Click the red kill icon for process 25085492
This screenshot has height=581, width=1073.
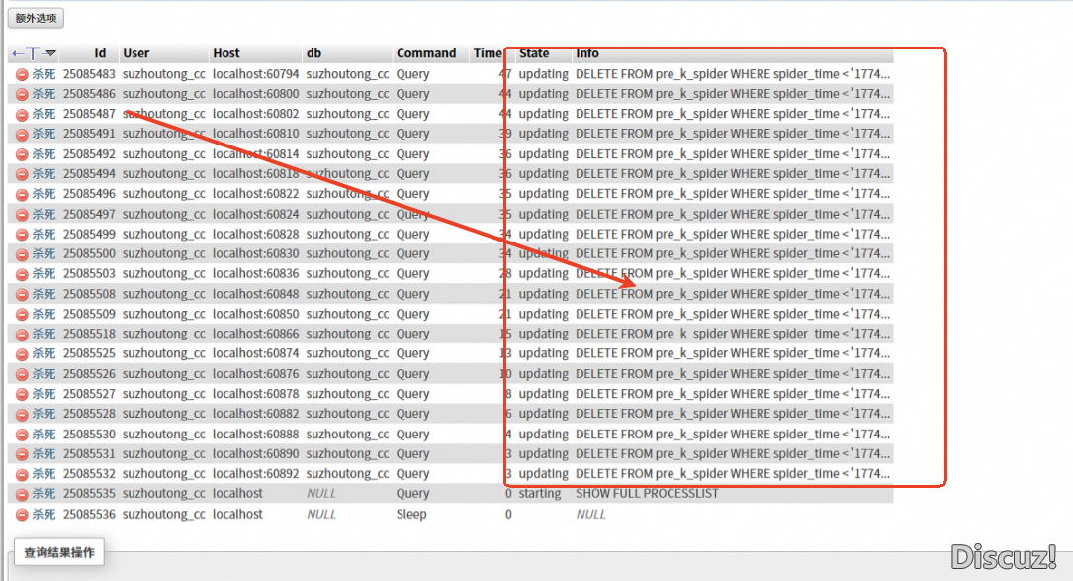click(22, 154)
